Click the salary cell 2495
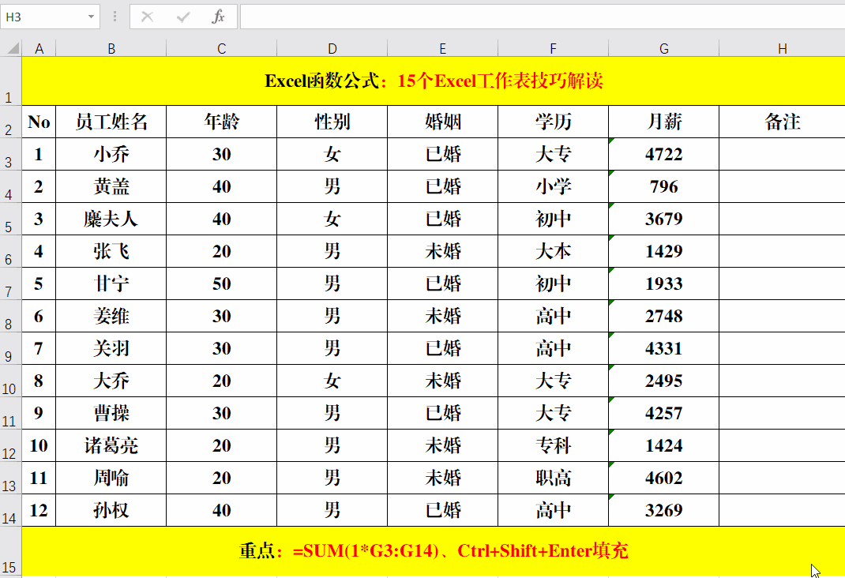The image size is (845, 578). 663,381
